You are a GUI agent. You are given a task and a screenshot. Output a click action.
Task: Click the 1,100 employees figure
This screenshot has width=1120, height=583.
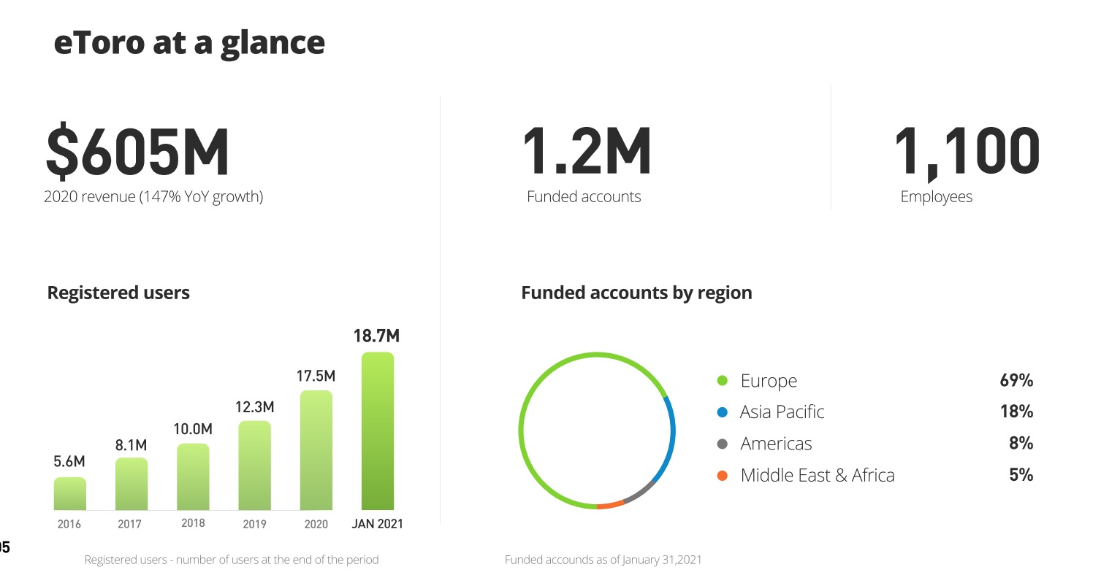tap(967, 152)
